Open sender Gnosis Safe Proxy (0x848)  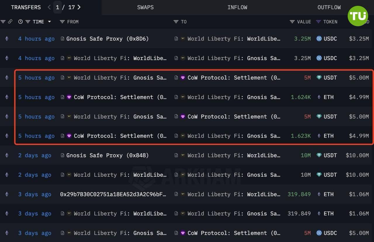[108, 155]
